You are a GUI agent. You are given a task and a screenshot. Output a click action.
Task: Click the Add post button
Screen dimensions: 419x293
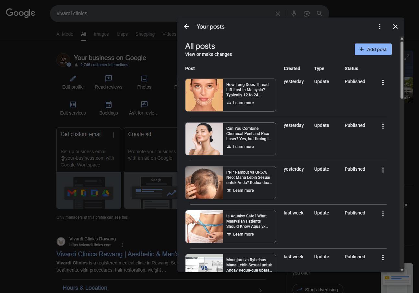pos(373,49)
